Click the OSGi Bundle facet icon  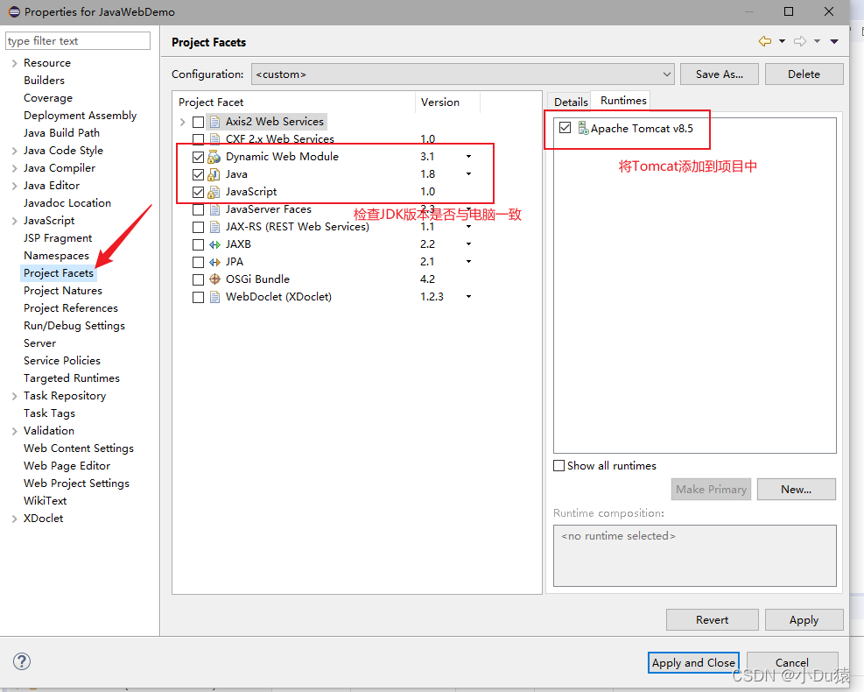click(214, 279)
